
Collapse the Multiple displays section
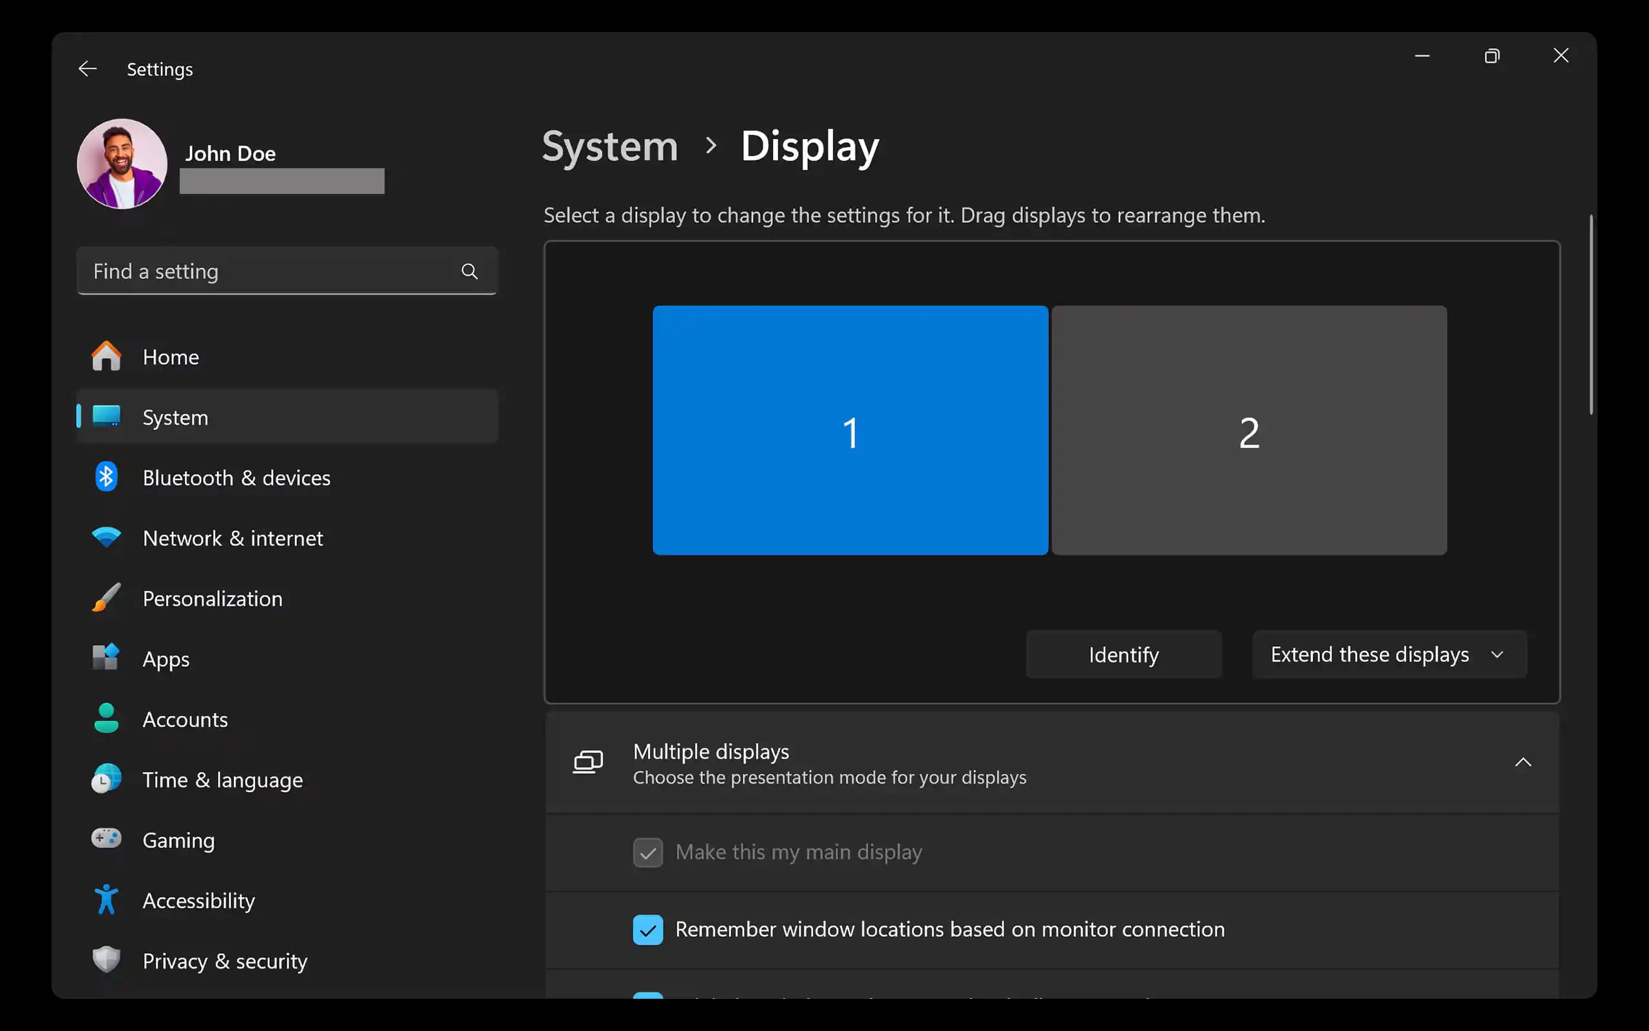(1522, 762)
